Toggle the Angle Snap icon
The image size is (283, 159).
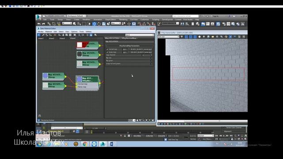pos(144,24)
